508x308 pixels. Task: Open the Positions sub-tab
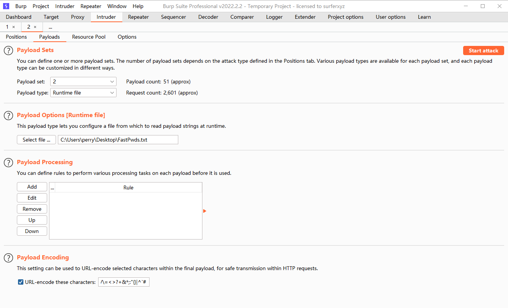[16, 37]
